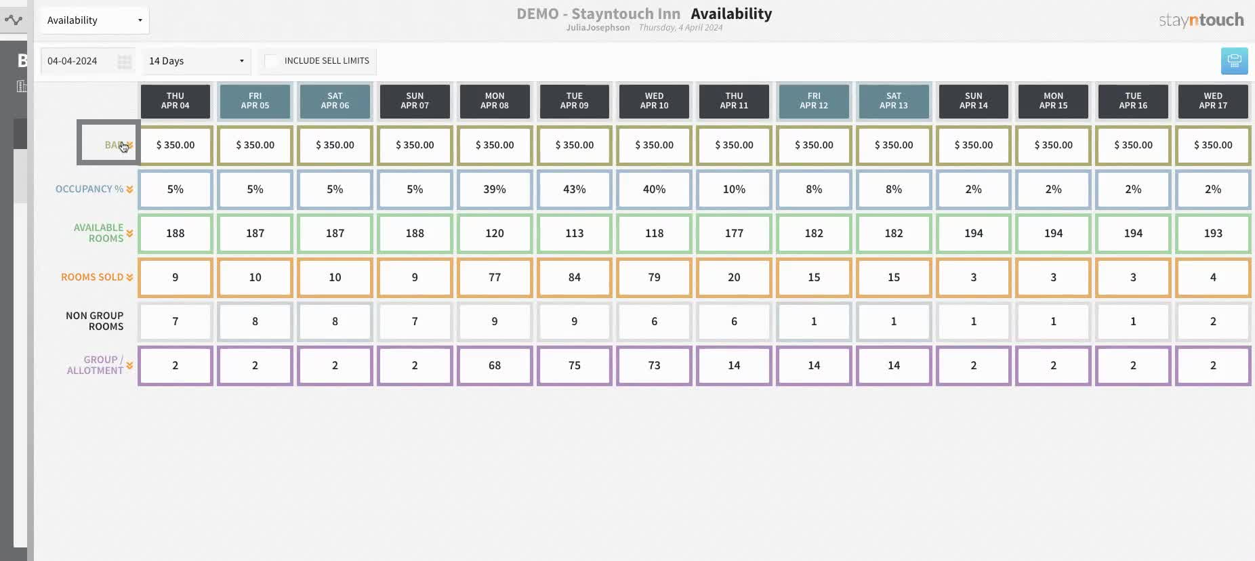Viewport: 1255px width, 561px height.
Task: Click the building icon in left sidebar
Action: 22,86
